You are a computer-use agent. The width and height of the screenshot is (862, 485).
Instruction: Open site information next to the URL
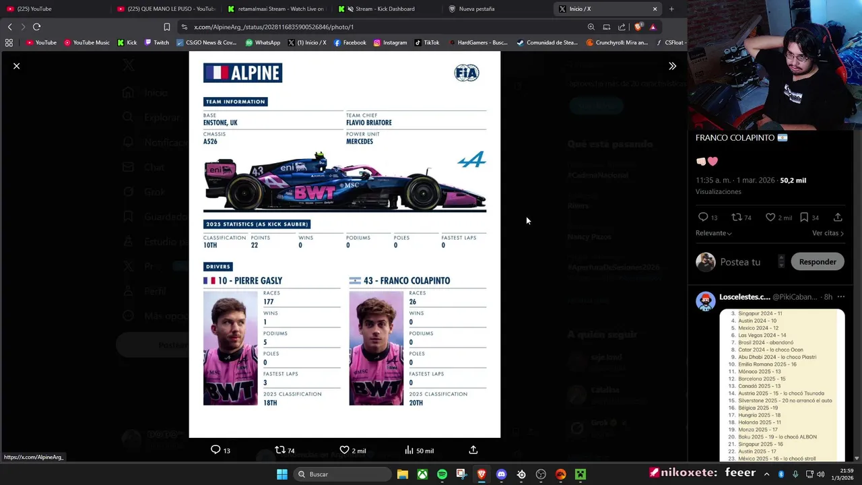point(184,27)
